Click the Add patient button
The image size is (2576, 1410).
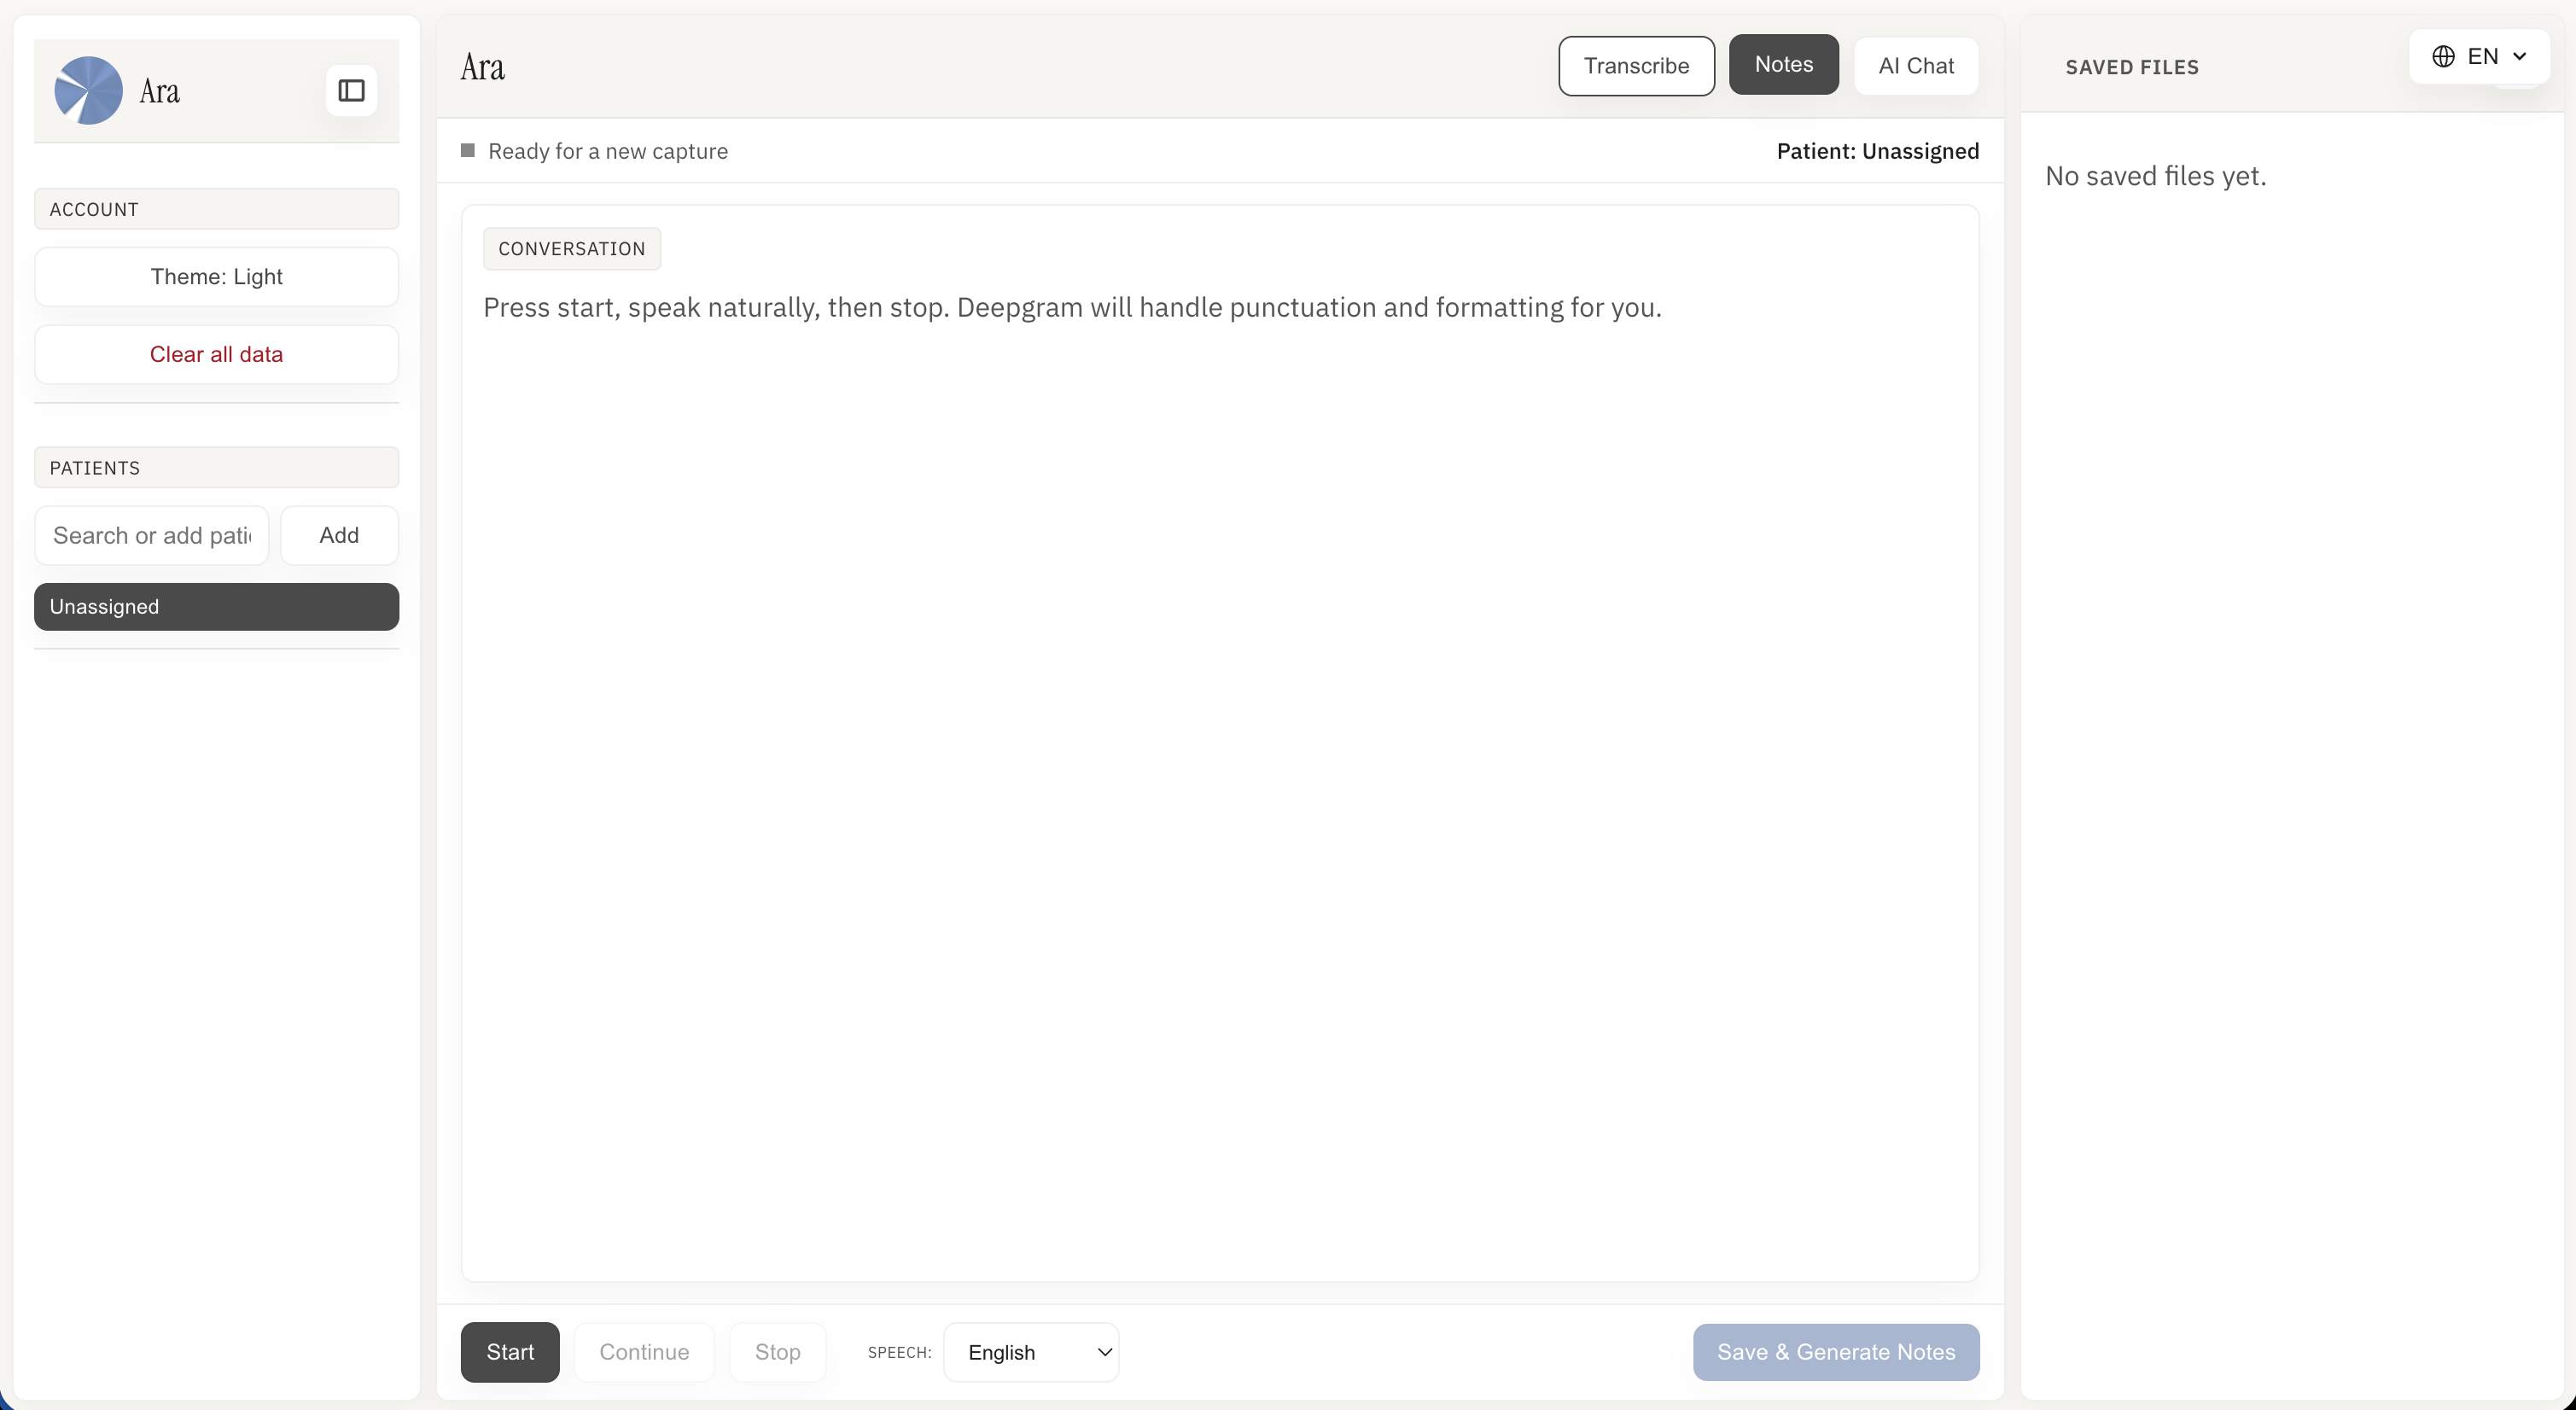tap(338, 535)
